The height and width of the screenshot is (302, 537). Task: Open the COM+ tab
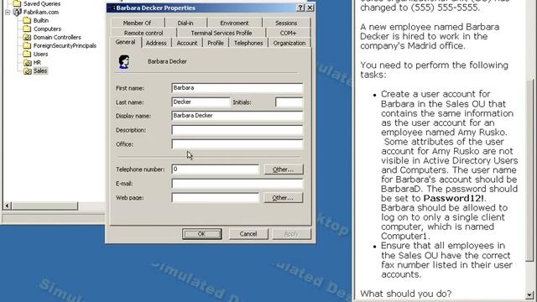pos(288,33)
